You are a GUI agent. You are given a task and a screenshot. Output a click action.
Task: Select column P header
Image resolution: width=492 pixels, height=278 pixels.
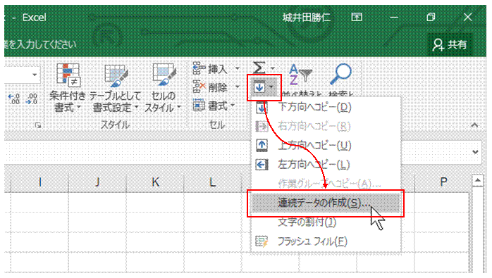(443, 182)
